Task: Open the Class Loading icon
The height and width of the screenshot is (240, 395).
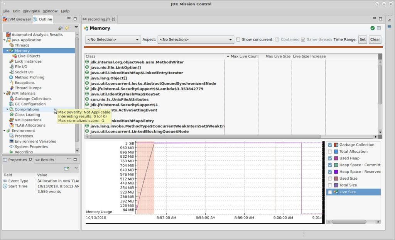Action: pyautogui.click(x=11, y=114)
